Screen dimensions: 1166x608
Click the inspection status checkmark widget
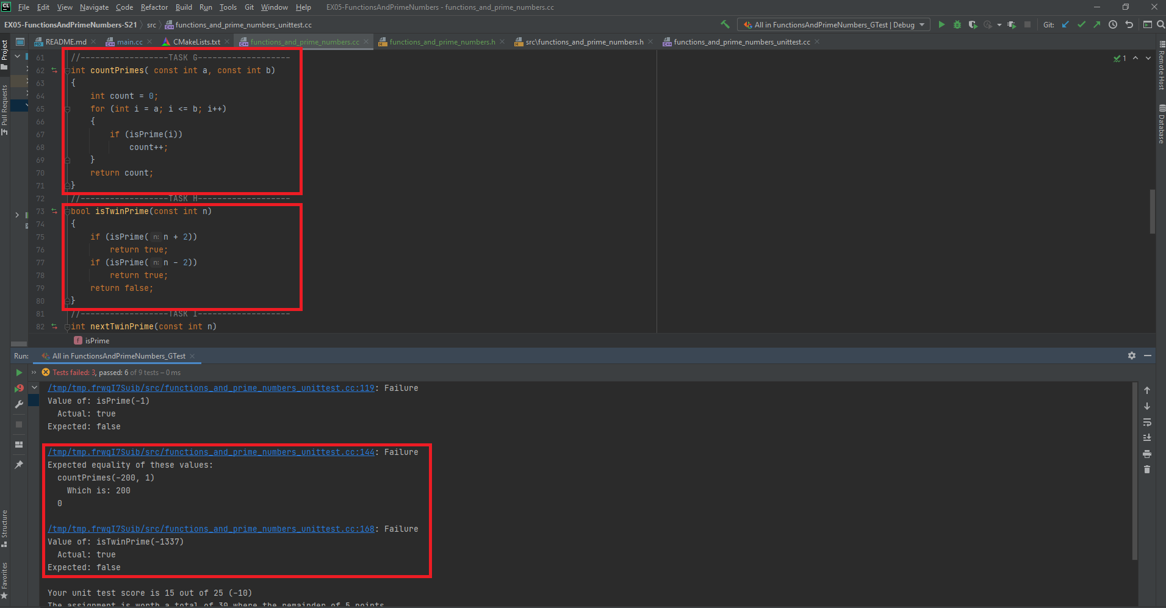(x=1120, y=58)
